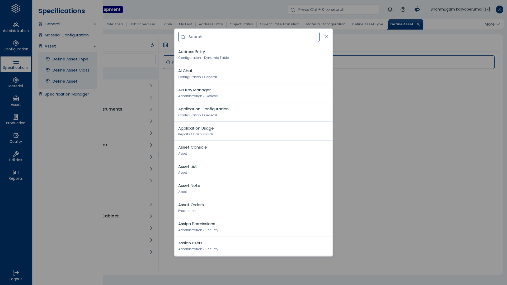Viewport: 507px width, 285px height.
Task: Switch to the Job Scheduler tab
Action: (143, 24)
